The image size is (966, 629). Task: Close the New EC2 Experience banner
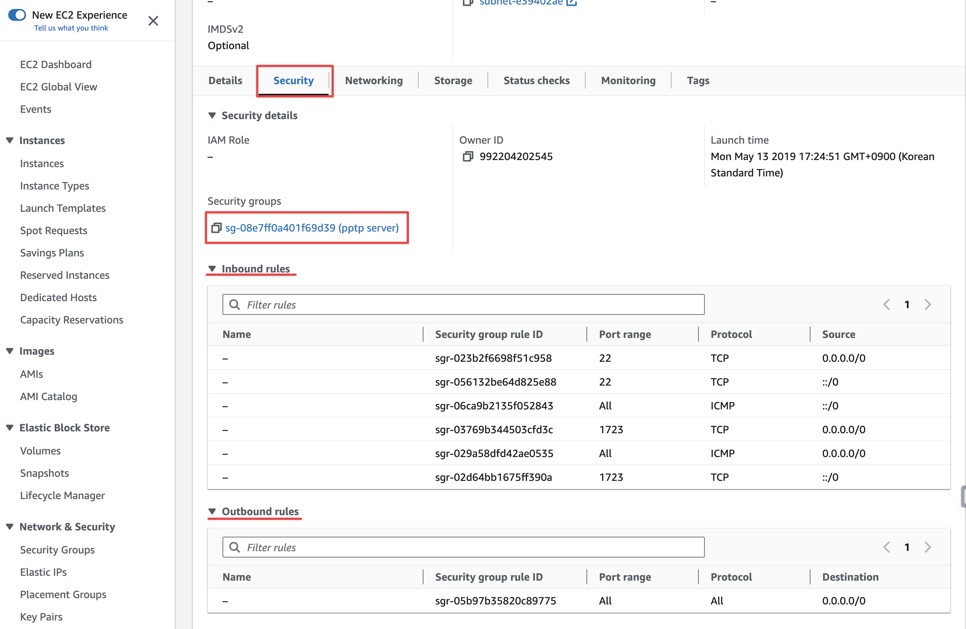[153, 21]
